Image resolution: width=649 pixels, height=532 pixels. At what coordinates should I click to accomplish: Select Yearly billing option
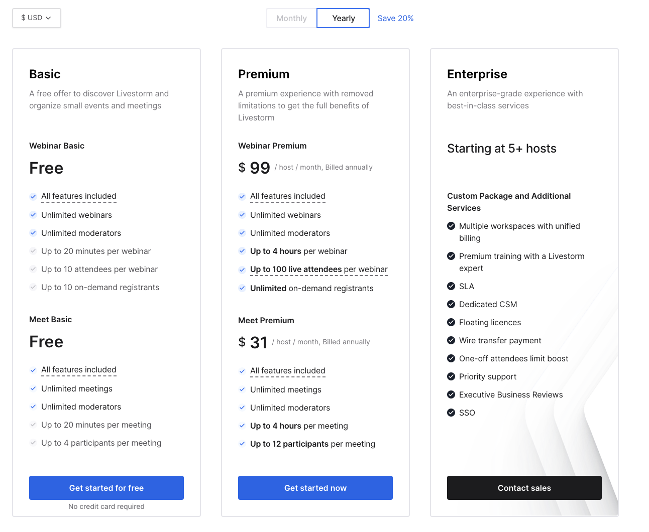pos(343,18)
